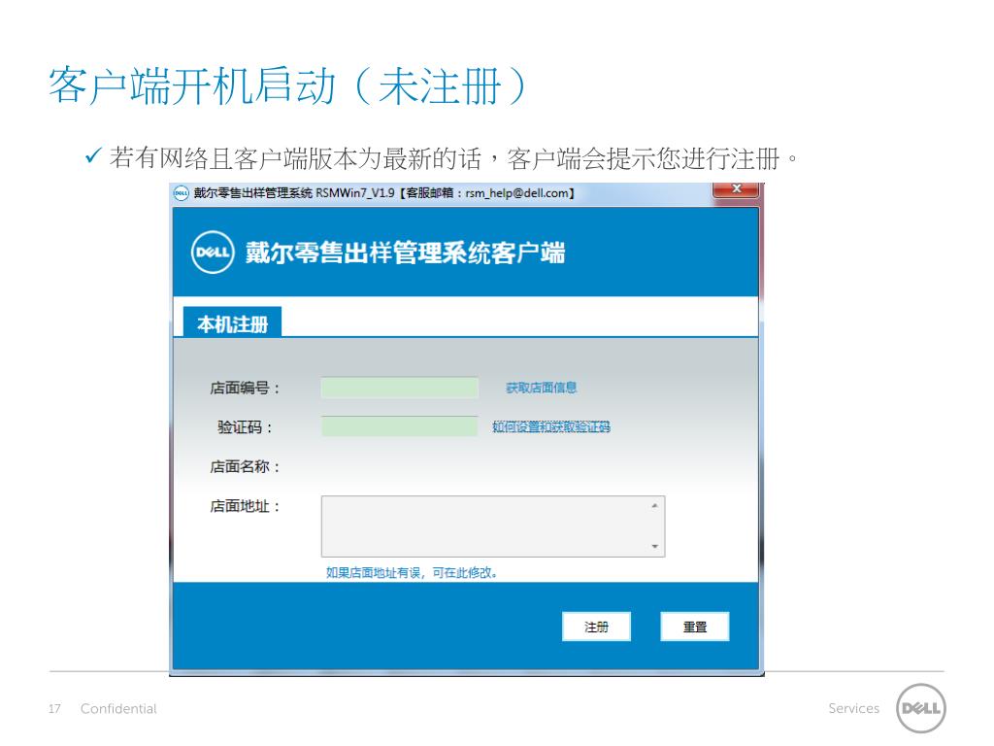Click the 店面地址 label
The image size is (994, 746).
[x=246, y=506]
